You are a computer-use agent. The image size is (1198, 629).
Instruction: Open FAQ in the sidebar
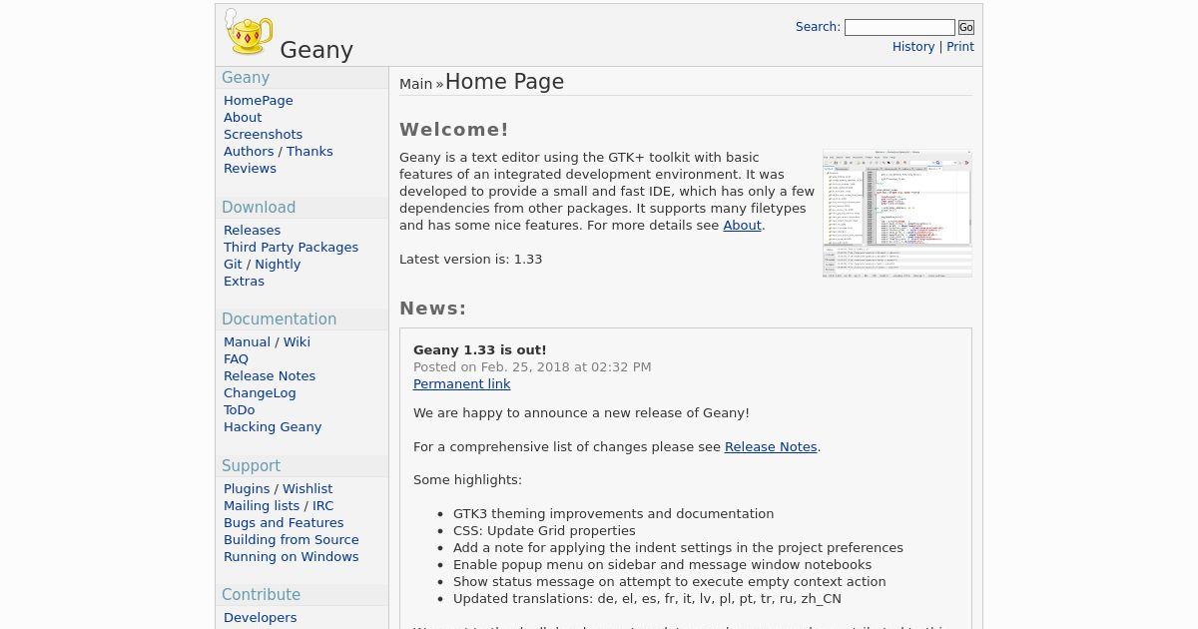click(236, 359)
